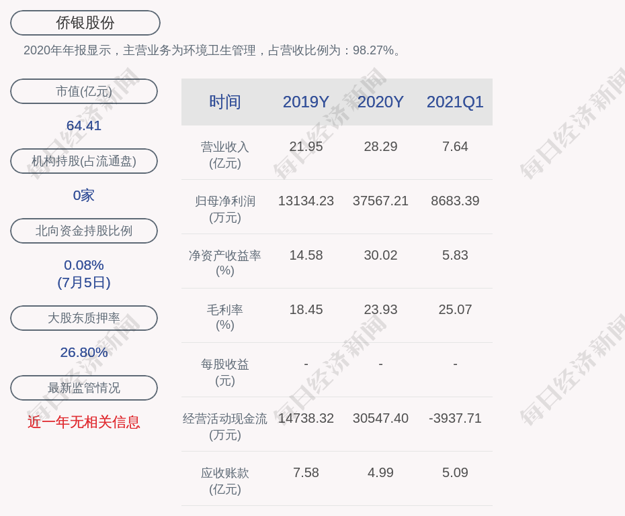Viewport: 625px width, 516px height.
Task: Click the 侨银股份 company name pill
Action: [x=85, y=23]
